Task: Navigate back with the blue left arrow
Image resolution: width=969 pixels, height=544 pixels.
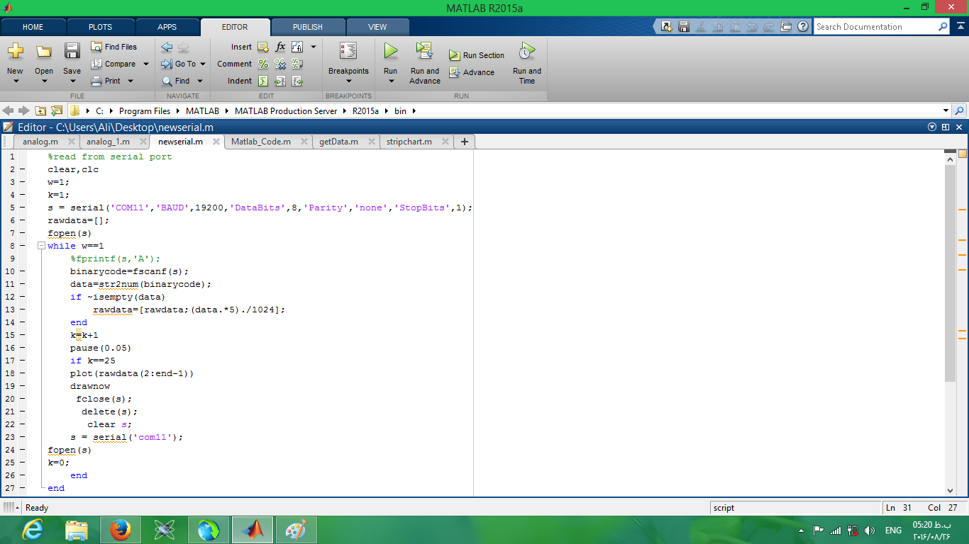Action: pos(167,47)
